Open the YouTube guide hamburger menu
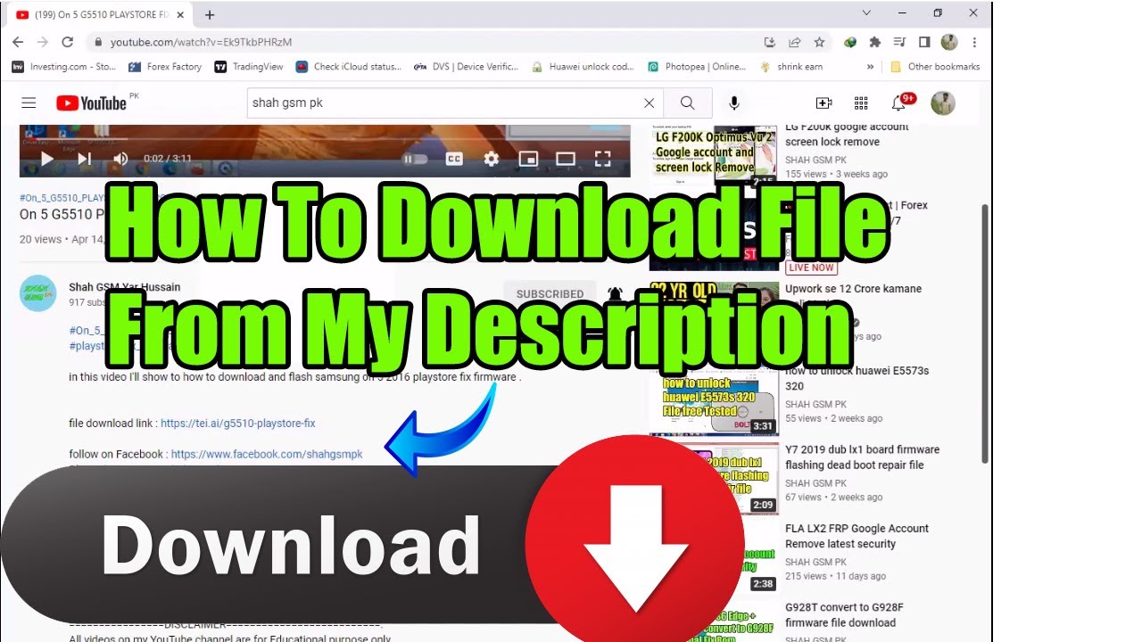The width and height of the screenshot is (1142, 642). click(x=29, y=103)
